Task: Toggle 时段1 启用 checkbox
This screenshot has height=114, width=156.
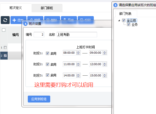Action: pyautogui.click(x=47, y=53)
